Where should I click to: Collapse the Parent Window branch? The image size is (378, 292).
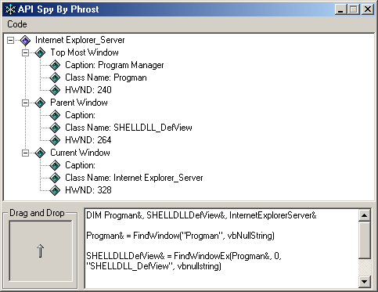25,103
